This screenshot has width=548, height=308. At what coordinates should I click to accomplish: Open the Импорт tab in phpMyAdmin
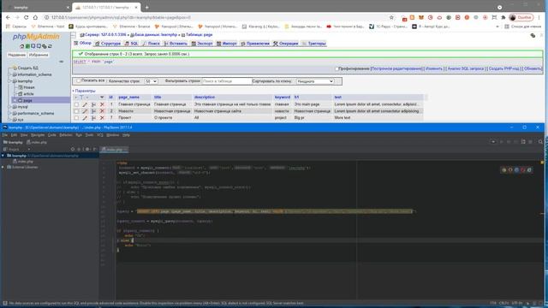click(x=227, y=44)
